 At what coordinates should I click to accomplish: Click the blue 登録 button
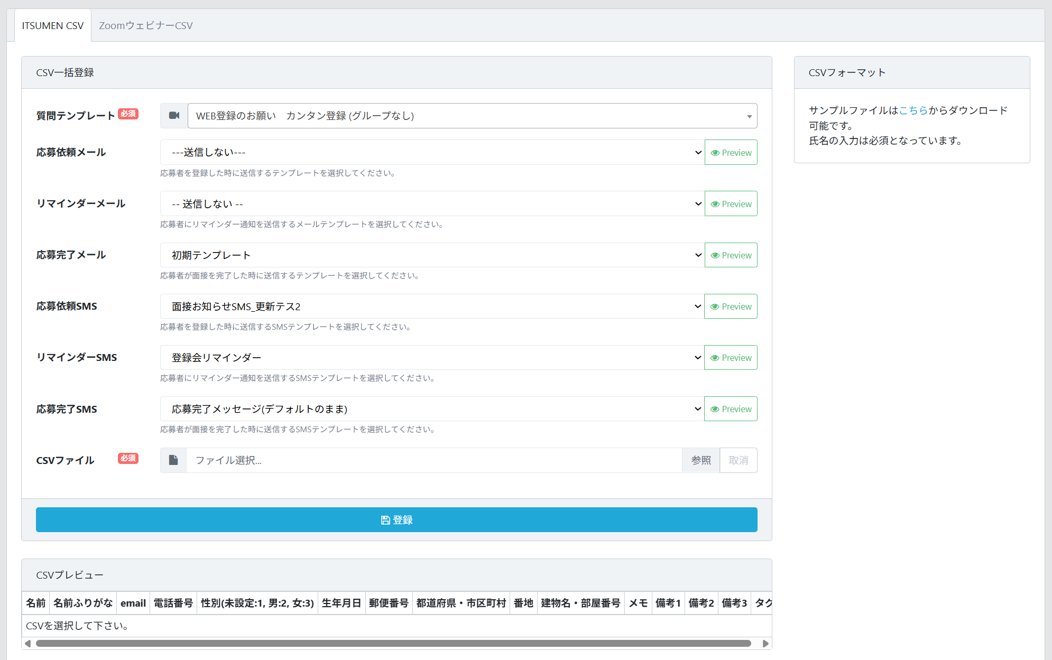point(396,520)
